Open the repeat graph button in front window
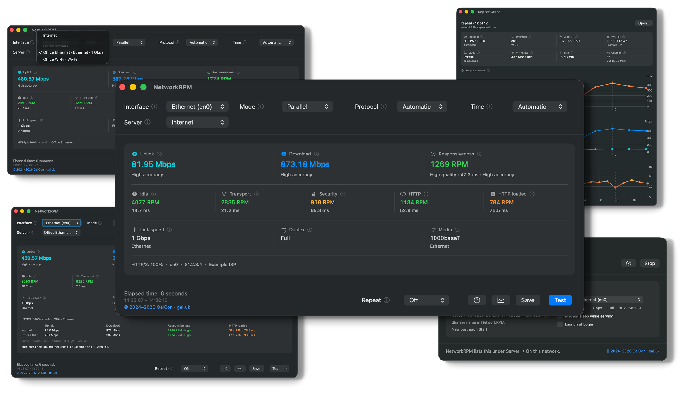Screen dimensions: 686x395 (500, 300)
